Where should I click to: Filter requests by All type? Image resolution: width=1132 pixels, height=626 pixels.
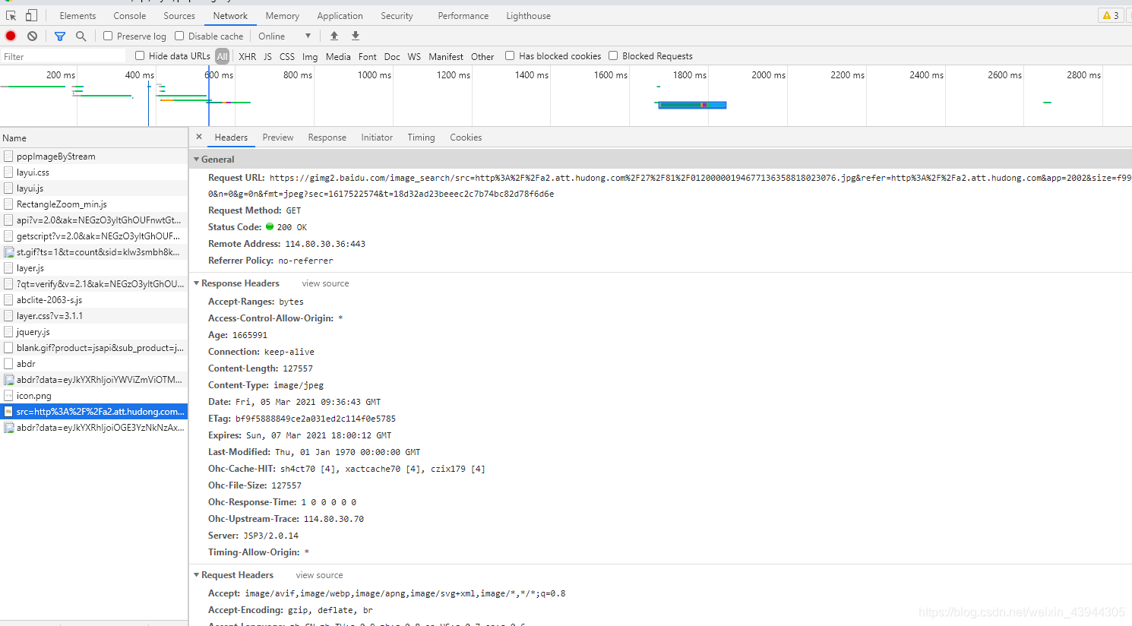point(222,56)
